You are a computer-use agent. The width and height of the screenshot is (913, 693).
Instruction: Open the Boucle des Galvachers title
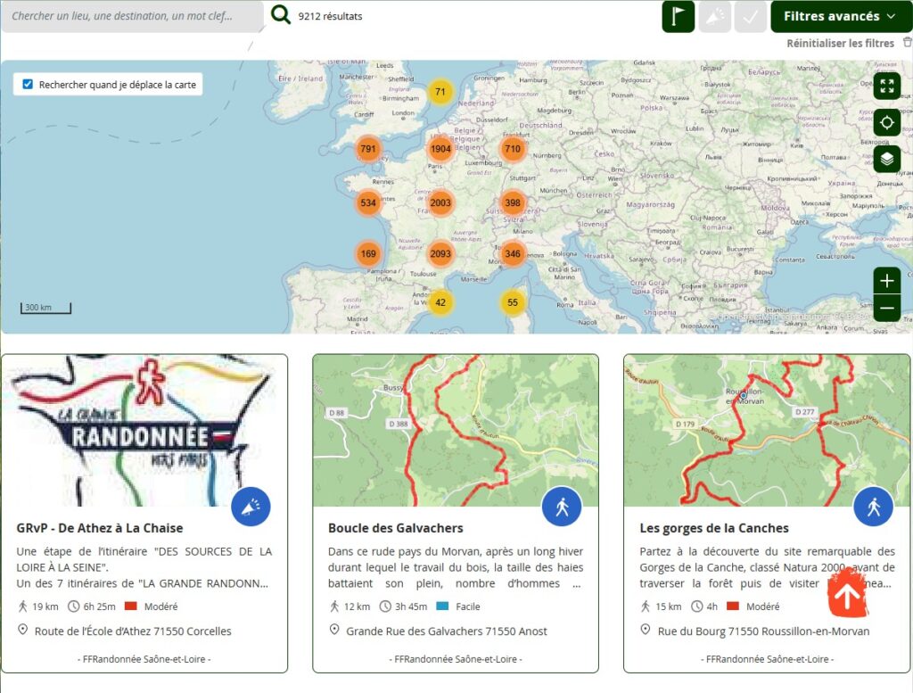point(395,528)
